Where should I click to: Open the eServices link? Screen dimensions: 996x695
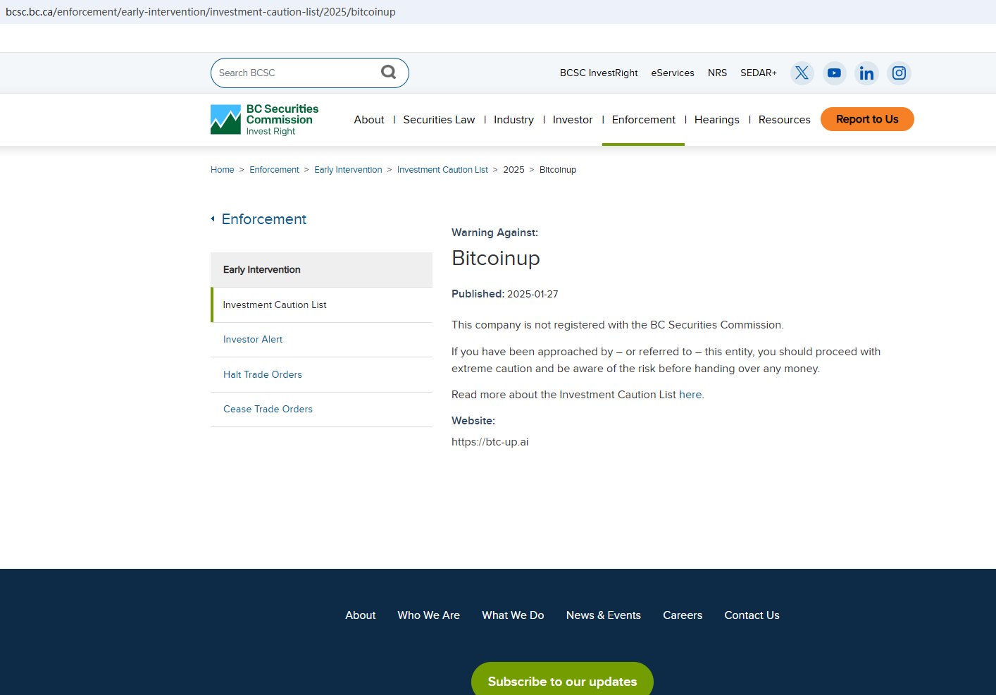click(x=673, y=73)
